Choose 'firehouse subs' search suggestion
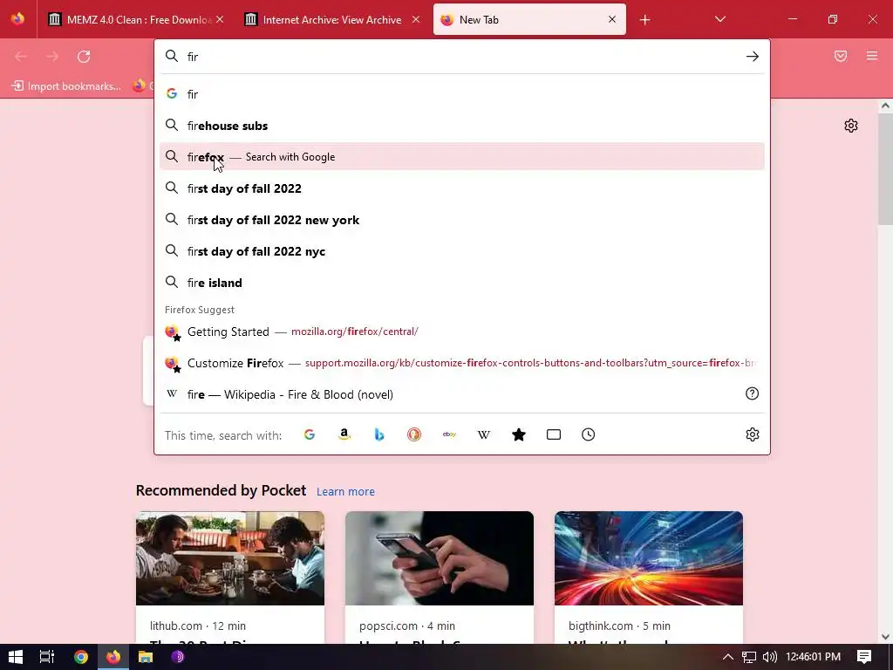This screenshot has height=670, width=893. coord(462,126)
